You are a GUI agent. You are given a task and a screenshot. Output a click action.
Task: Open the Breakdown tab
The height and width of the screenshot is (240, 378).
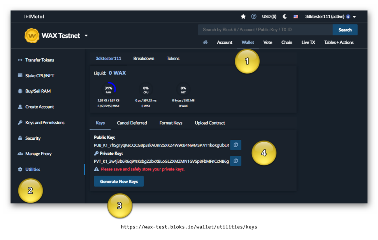click(x=144, y=58)
